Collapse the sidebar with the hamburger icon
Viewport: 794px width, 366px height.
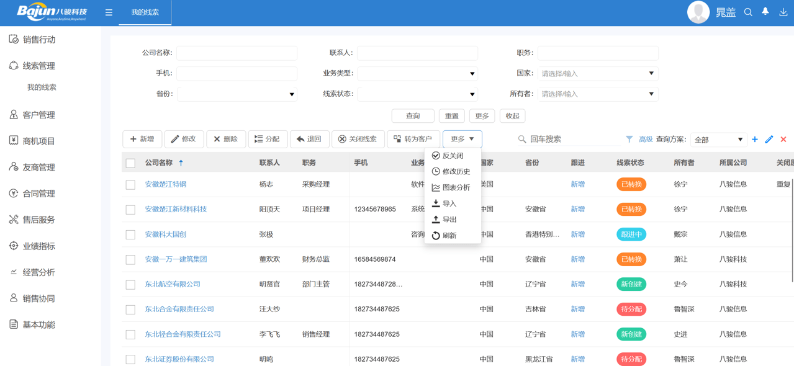tap(109, 12)
